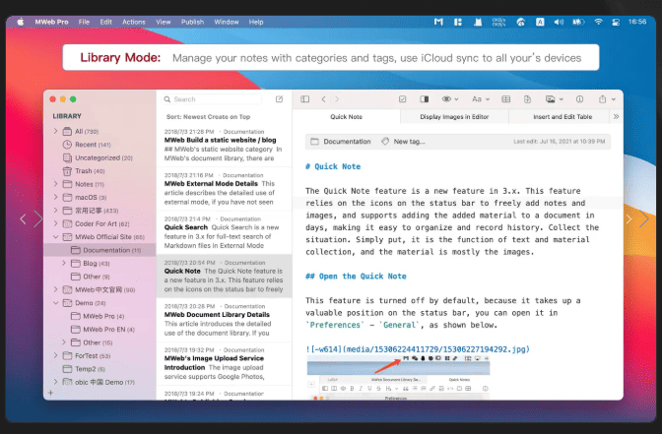Show more tabs with double chevron
The image size is (662, 434).
coord(616,116)
